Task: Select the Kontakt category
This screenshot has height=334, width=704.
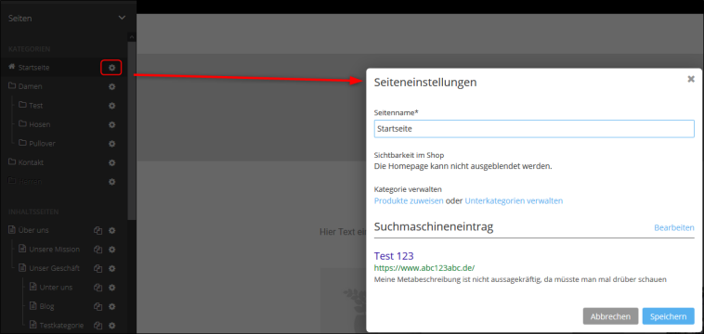Action: (x=31, y=162)
